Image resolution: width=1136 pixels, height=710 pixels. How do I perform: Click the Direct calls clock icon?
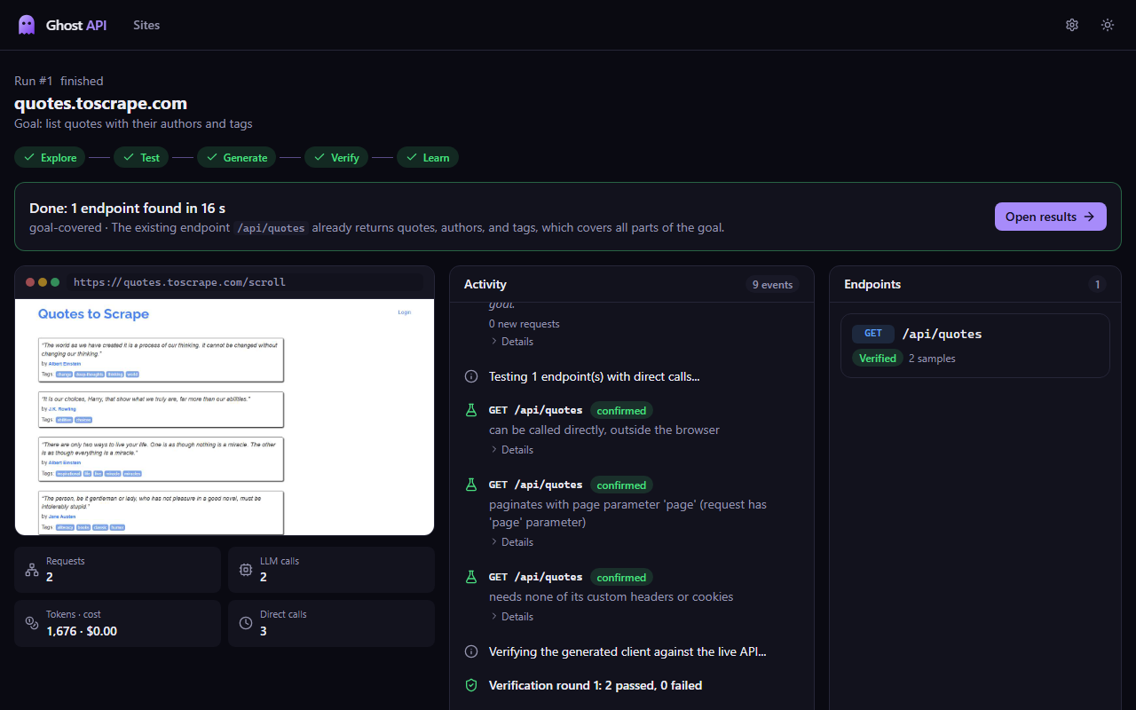point(246,623)
